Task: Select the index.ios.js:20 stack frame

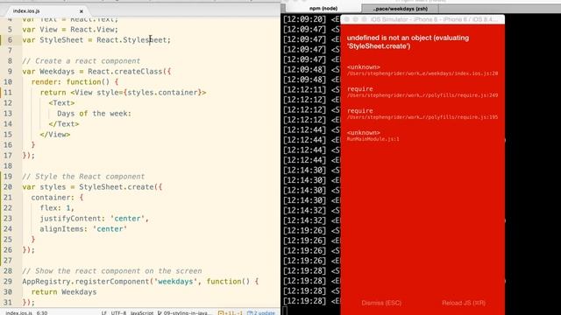Action: [x=423, y=70]
